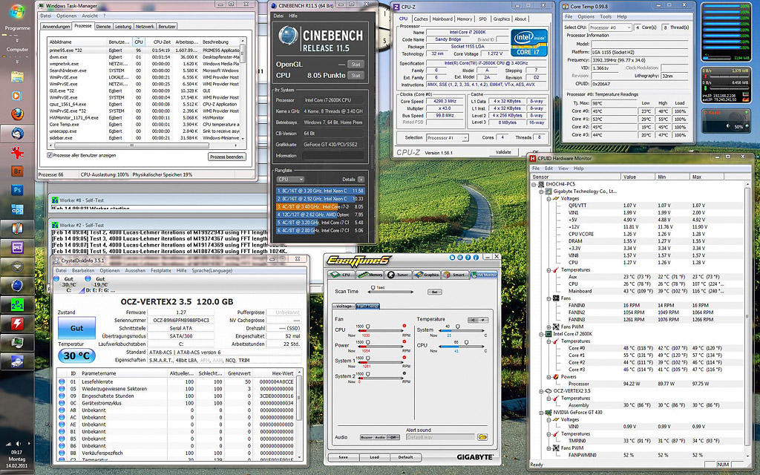Toggle 'Prozesse aller Benutzer anzeigen' checkbox
760x475 pixels.
pos(50,156)
